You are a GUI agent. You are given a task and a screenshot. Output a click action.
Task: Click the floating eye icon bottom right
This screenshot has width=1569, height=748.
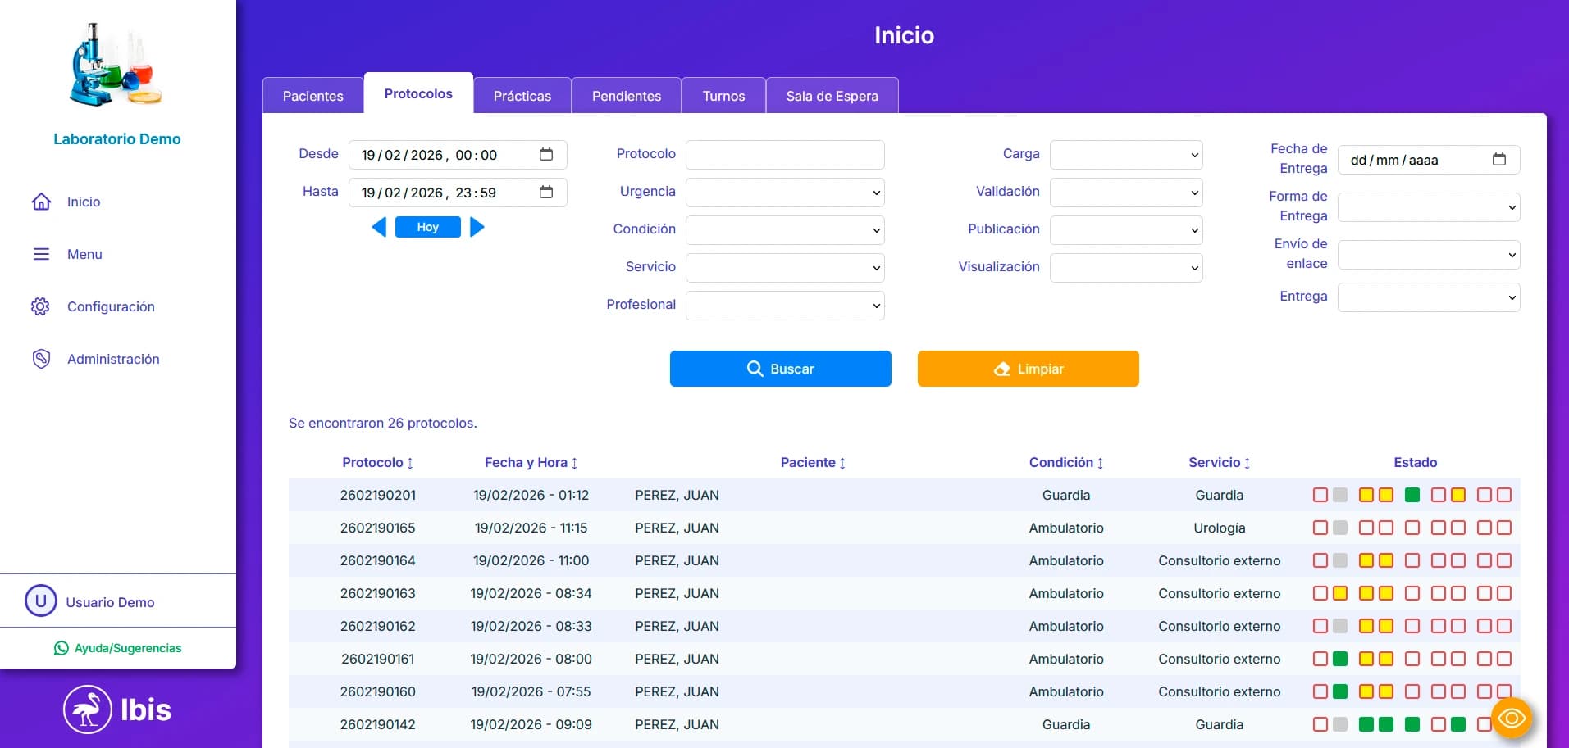[1512, 718]
